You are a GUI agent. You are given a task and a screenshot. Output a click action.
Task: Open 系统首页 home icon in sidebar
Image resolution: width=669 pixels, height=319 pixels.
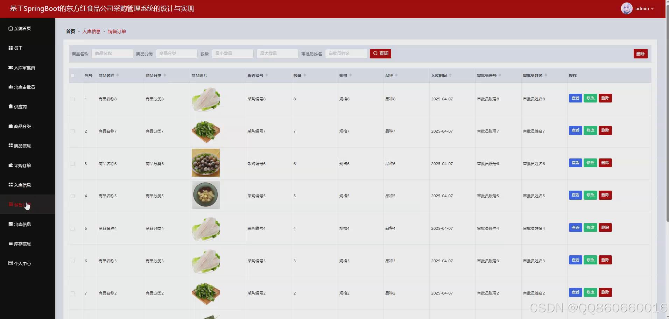(x=10, y=28)
